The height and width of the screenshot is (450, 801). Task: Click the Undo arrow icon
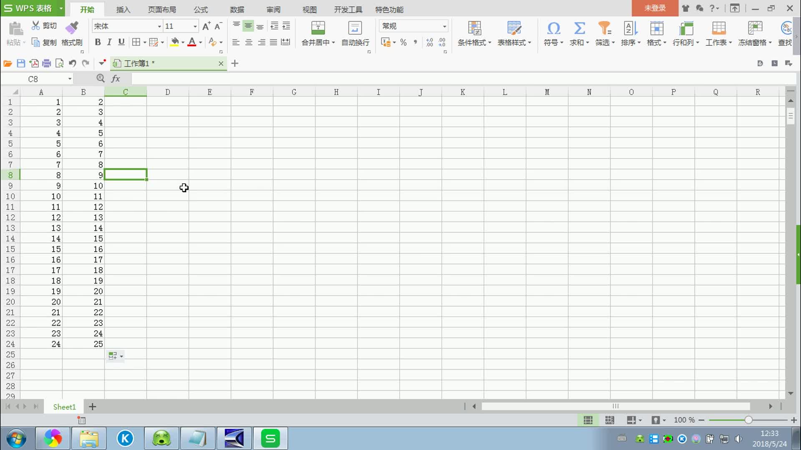pos(73,63)
